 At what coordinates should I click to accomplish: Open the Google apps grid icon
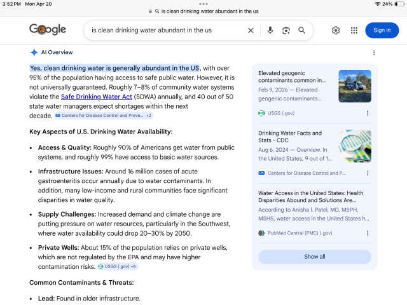pos(354,30)
